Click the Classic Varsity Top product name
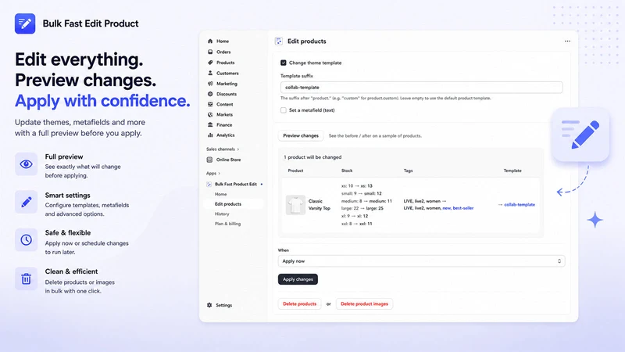The height and width of the screenshot is (352, 625). 320,205
